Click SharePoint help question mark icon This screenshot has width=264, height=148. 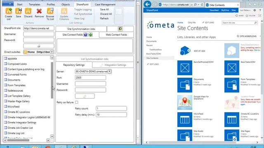click(x=260, y=10)
